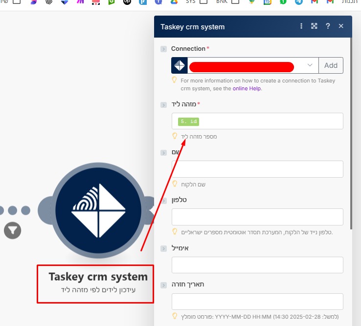Toggle the arrow beside טלפון label
The height and width of the screenshot is (326, 361).
coord(163,200)
